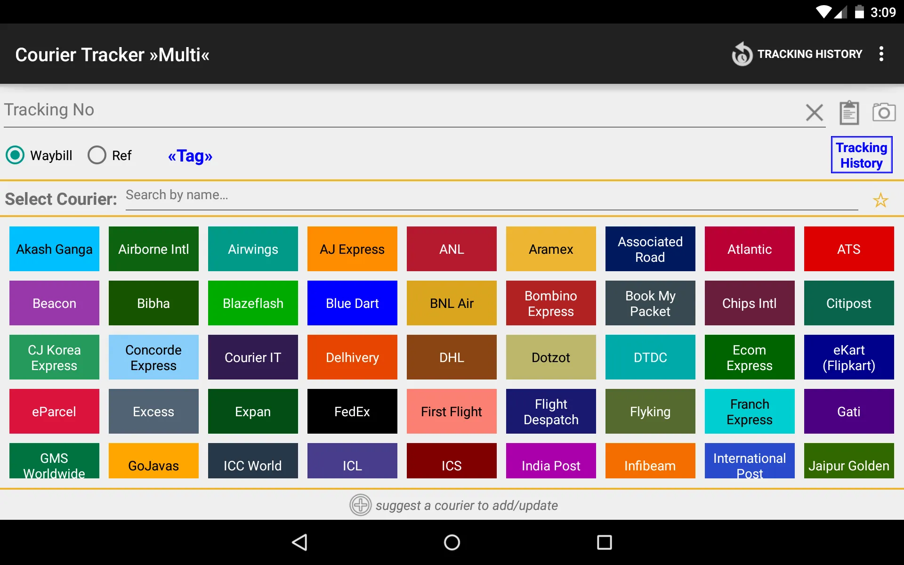Select the Waybill radio button
Screen dimensions: 904x565
click(x=15, y=155)
